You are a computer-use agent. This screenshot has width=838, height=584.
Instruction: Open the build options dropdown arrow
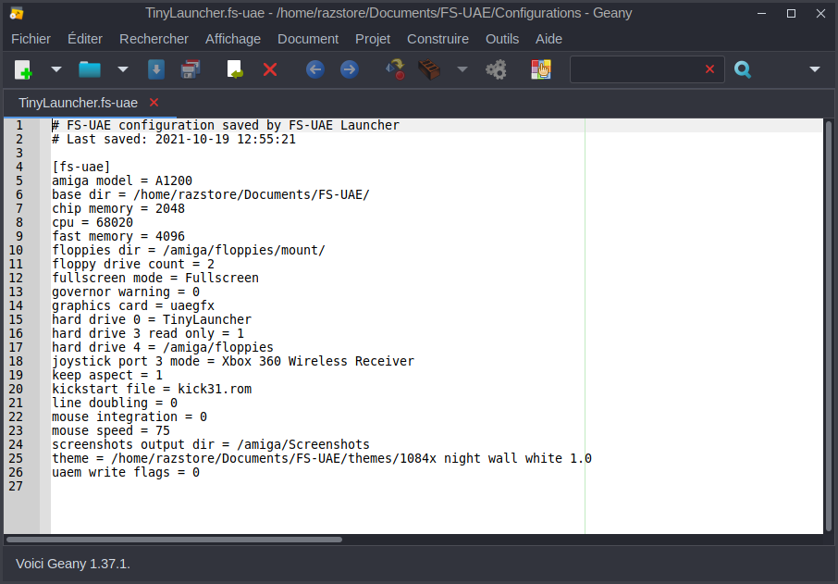462,69
